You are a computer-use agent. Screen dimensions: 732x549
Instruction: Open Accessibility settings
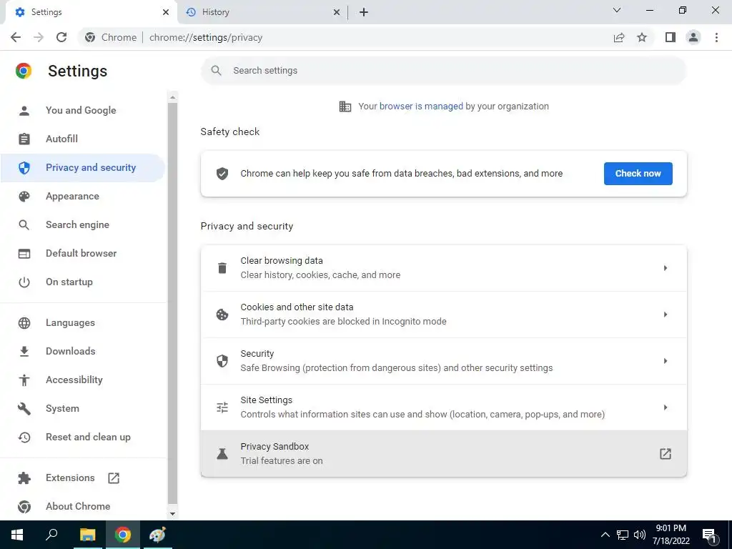click(x=82, y=380)
